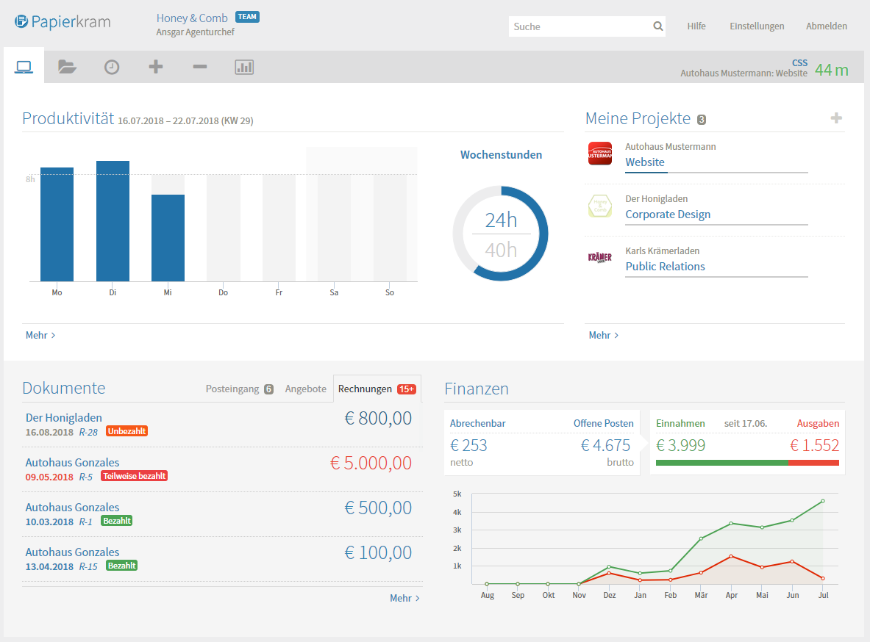Image resolution: width=870 pixels, height=642 pixels.
Task: Expand Mehr under Produktivität
Action: [x=40, y=335]
